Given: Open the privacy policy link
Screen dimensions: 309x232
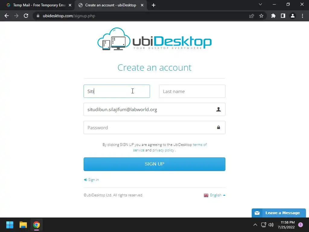Looking at the screenshot, I should click(x=163, y=150).
